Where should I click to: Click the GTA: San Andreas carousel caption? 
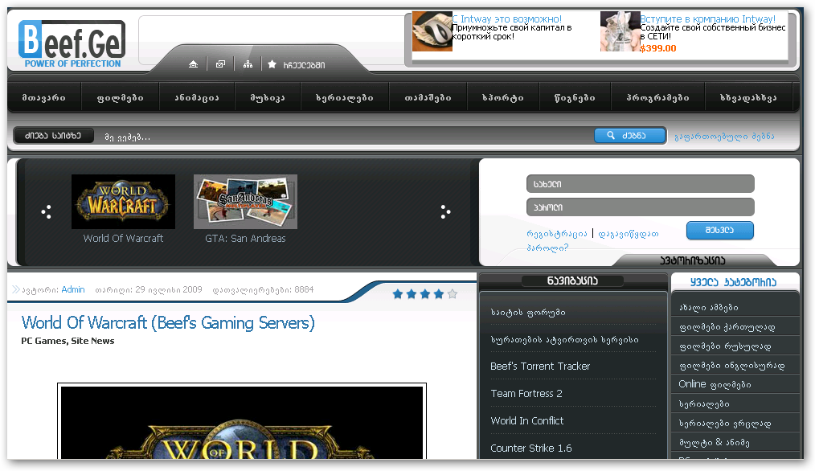pyautogui.click(x=245, y=238)
